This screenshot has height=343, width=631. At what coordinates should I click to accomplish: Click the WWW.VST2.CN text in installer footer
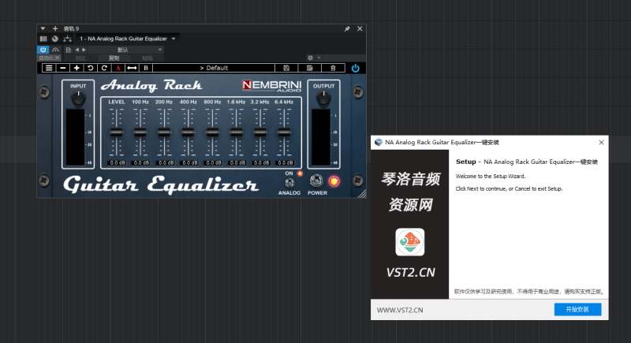[x=400, y=310]
